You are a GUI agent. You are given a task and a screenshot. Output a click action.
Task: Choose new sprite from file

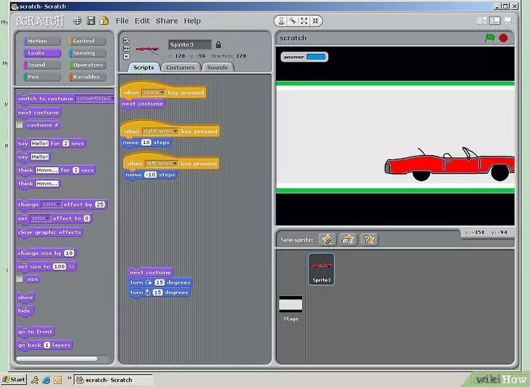coord(348,239)
